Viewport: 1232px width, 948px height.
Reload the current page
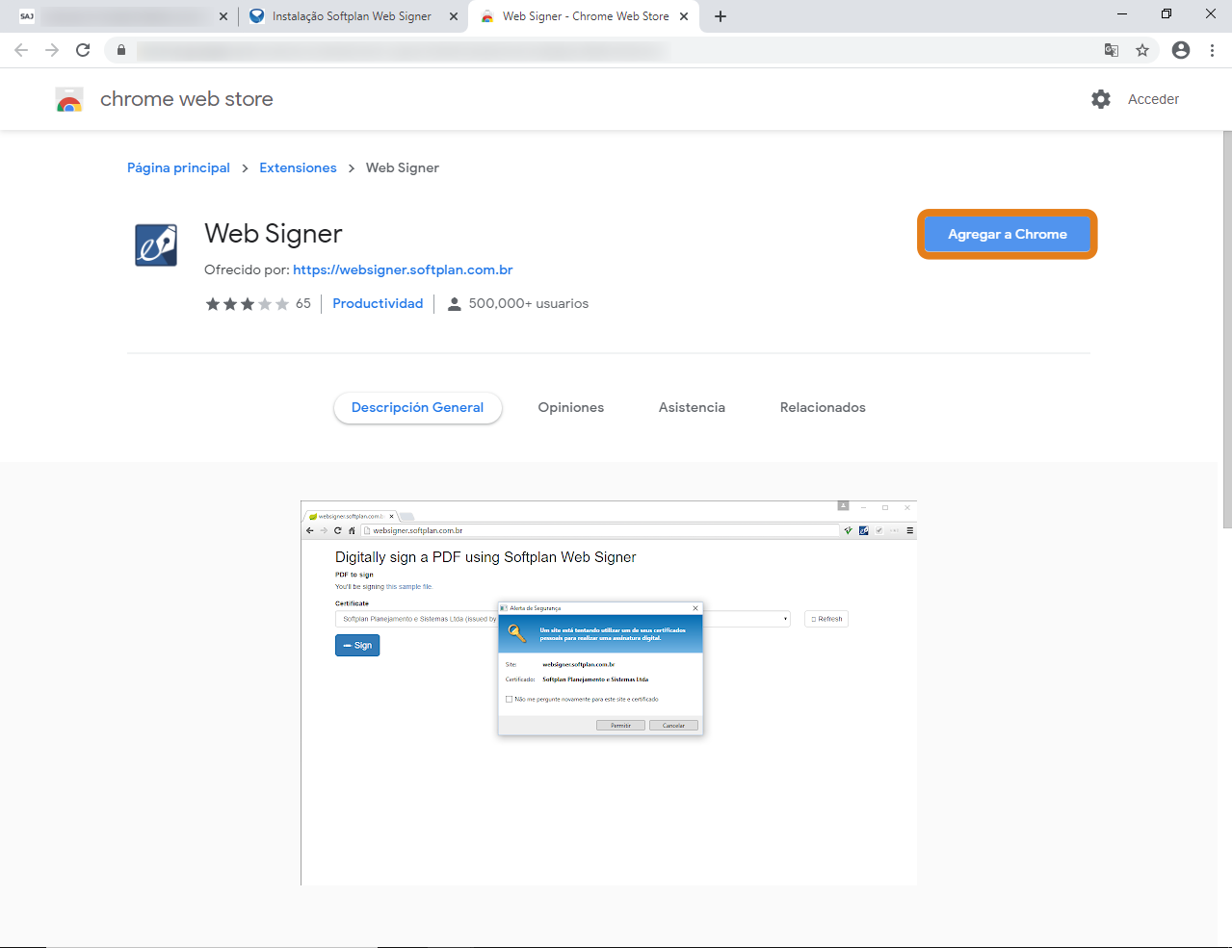click(83, 50)
